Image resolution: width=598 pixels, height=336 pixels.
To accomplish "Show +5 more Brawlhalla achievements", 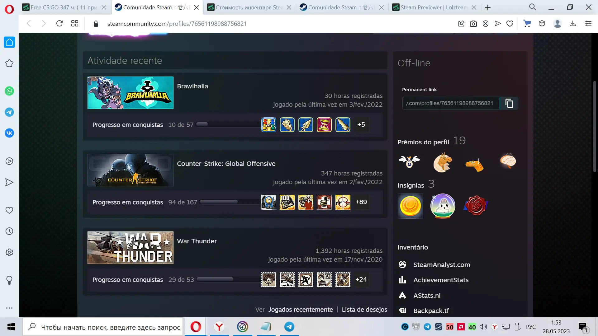I will 361,124.
